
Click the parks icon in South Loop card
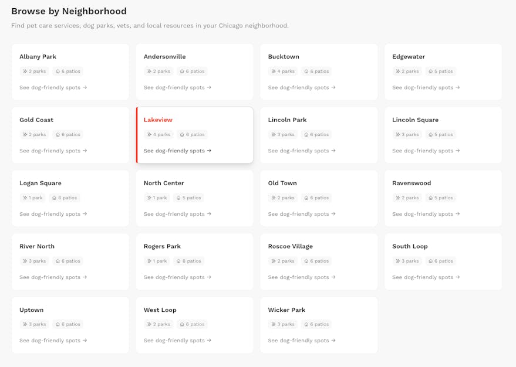coord(398,261)
